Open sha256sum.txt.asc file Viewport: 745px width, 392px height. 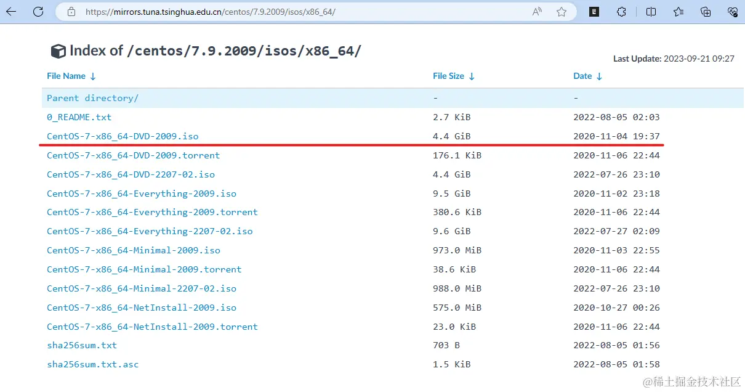click(93, 364)
